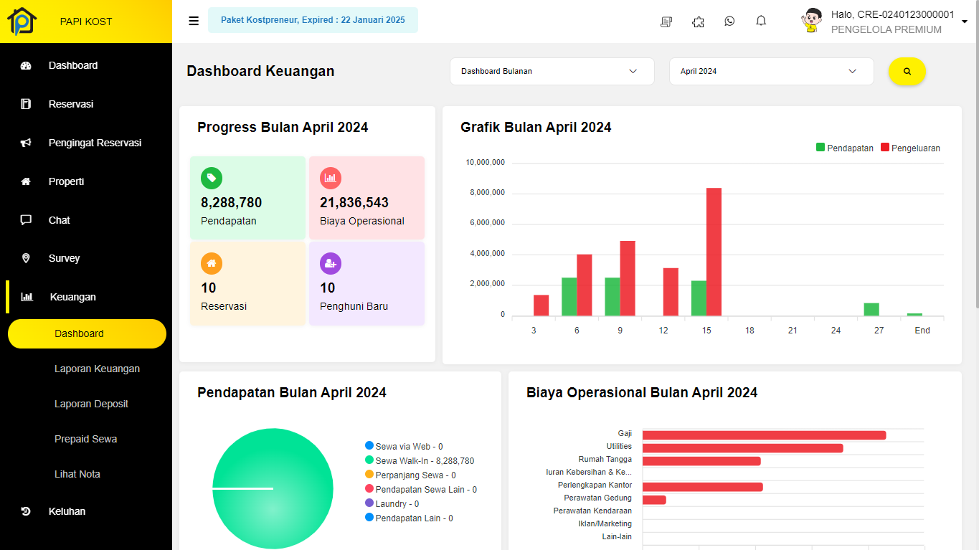This screenshot has height=550, width=979.
Task: Go to Prepaid Sewa page
Action: [x=85, y=439]
